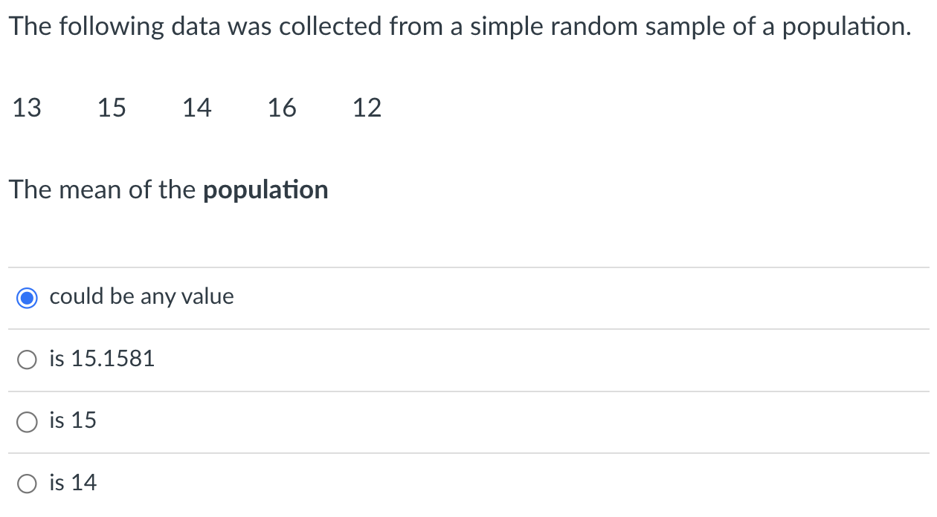The height and width of the screenshot is (517, 937).
Task: Click the empty circle next to 'is 14'
Action: click(x=27, y=483)
